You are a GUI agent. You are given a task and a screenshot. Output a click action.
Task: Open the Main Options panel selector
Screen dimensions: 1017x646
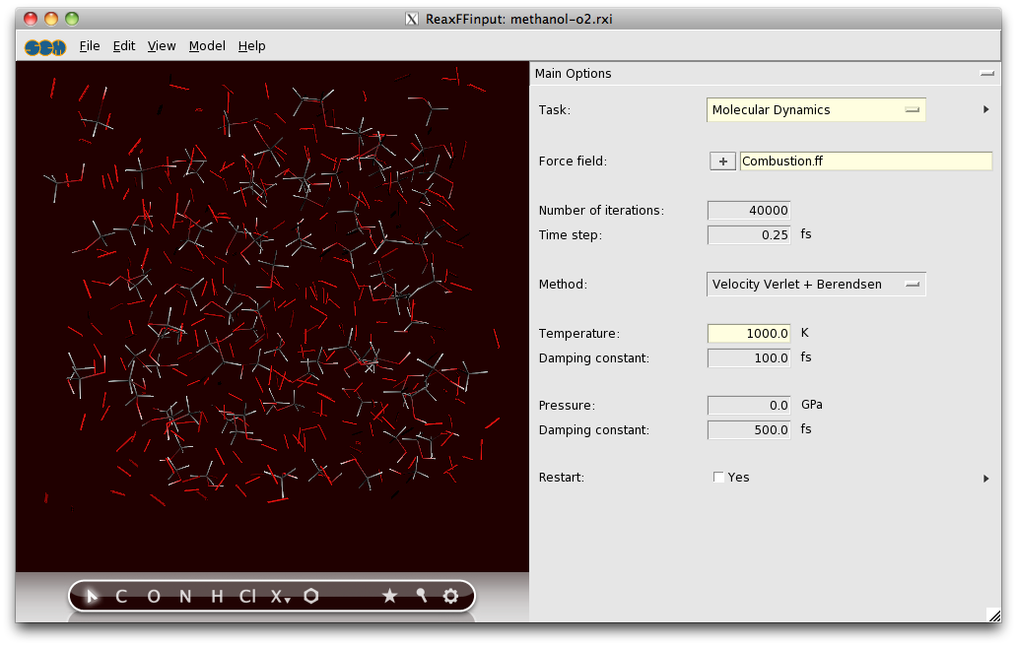coord(986,74)
